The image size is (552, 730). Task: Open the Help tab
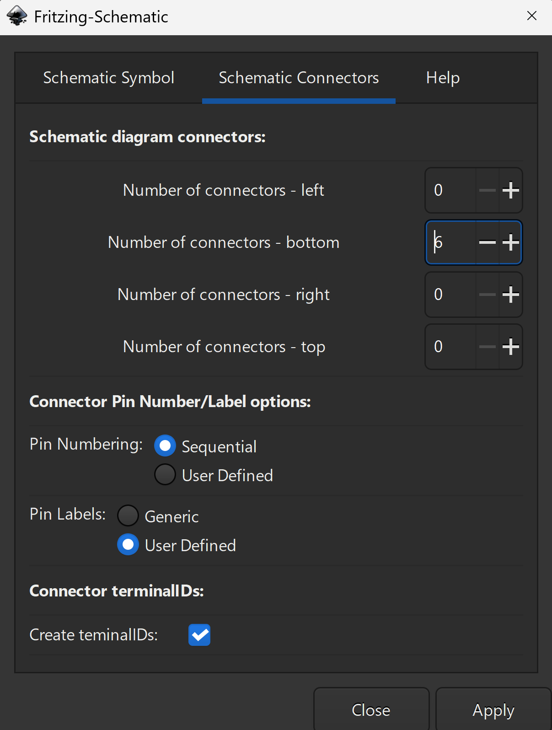coord(443,78)
